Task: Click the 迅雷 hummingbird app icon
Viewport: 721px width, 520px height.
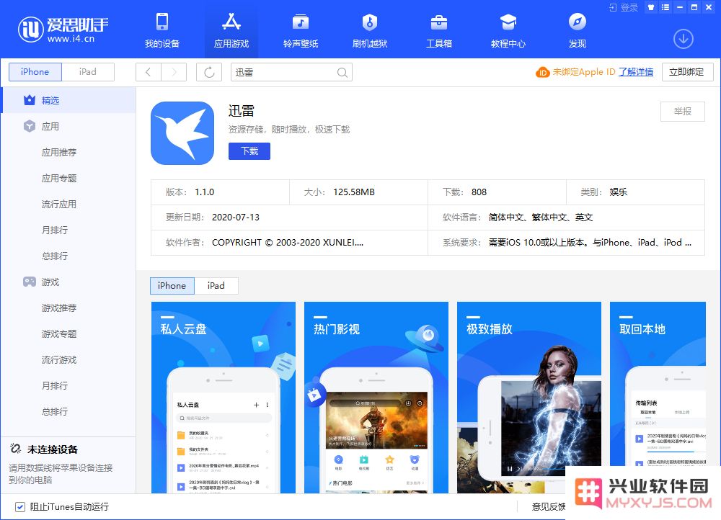Action: click(182, 133)
